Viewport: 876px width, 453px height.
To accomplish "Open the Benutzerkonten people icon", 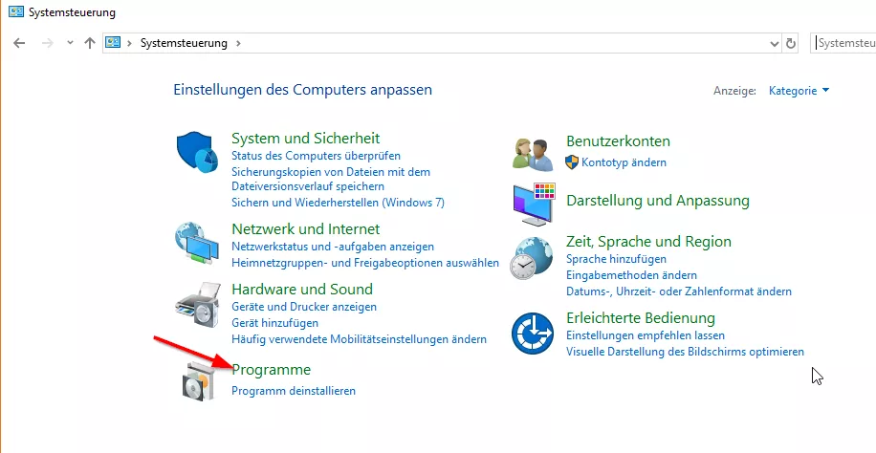I will coord(533,154).
